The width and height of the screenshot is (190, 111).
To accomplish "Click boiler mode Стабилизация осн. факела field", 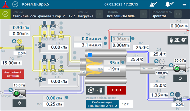I will tap(102, 104).
